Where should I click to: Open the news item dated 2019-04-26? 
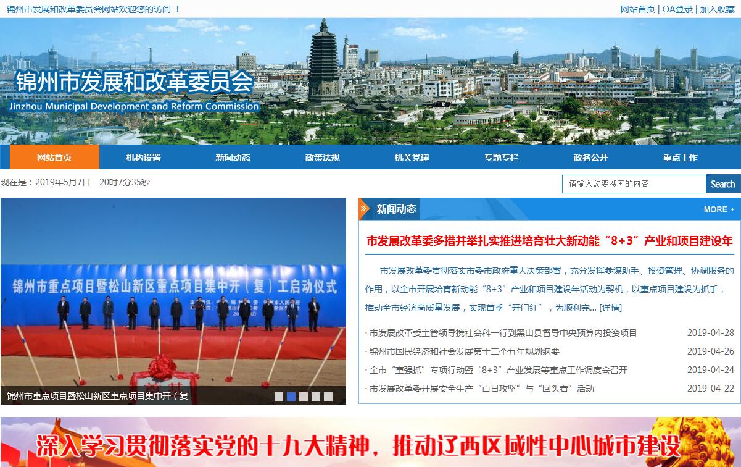pyautogui.click(x=464, y=351)
